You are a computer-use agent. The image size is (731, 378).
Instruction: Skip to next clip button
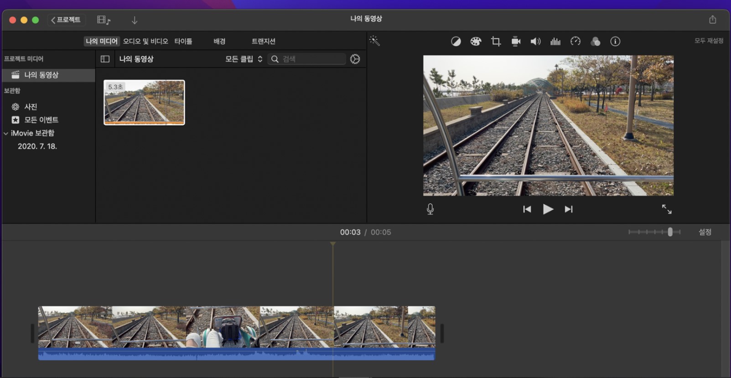point(568,209)
